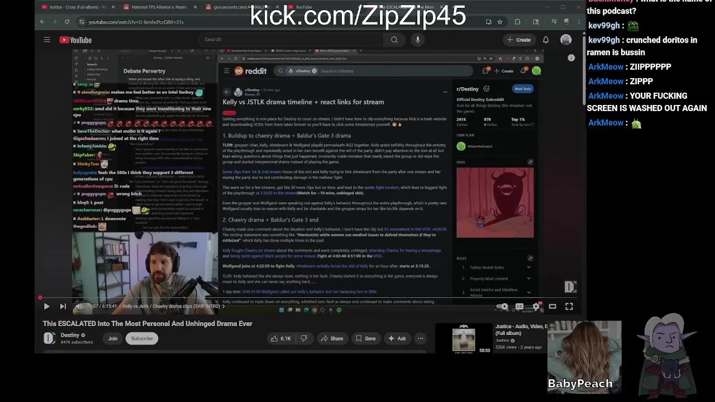The image size is (715, 402).
Task: Edit the DGGL sidebar widget pencil
Action: point(530,162)
